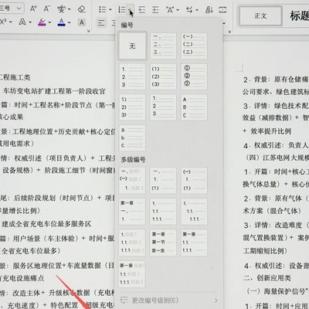Click the text 建成全省充电车位最多服务区

(x=46, y=224)
